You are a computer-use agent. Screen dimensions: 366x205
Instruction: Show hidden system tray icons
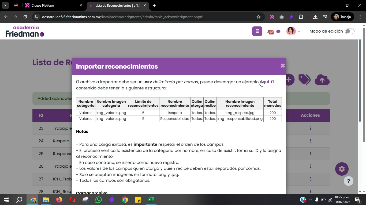[310, 200]
